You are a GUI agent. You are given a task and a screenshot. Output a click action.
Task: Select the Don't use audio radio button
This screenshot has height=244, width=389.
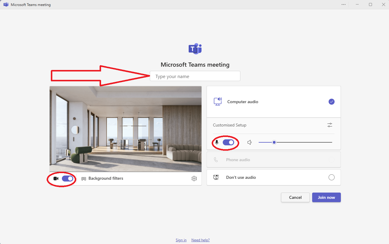tap(331, 177)
